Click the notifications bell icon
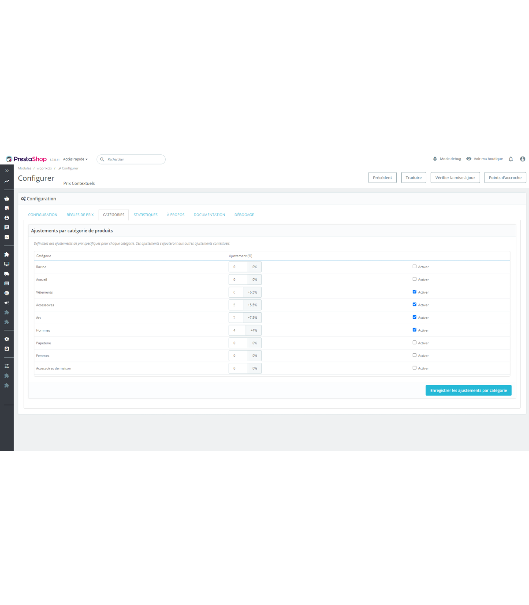Screen dimensions: 529x605 coord(511,159)
